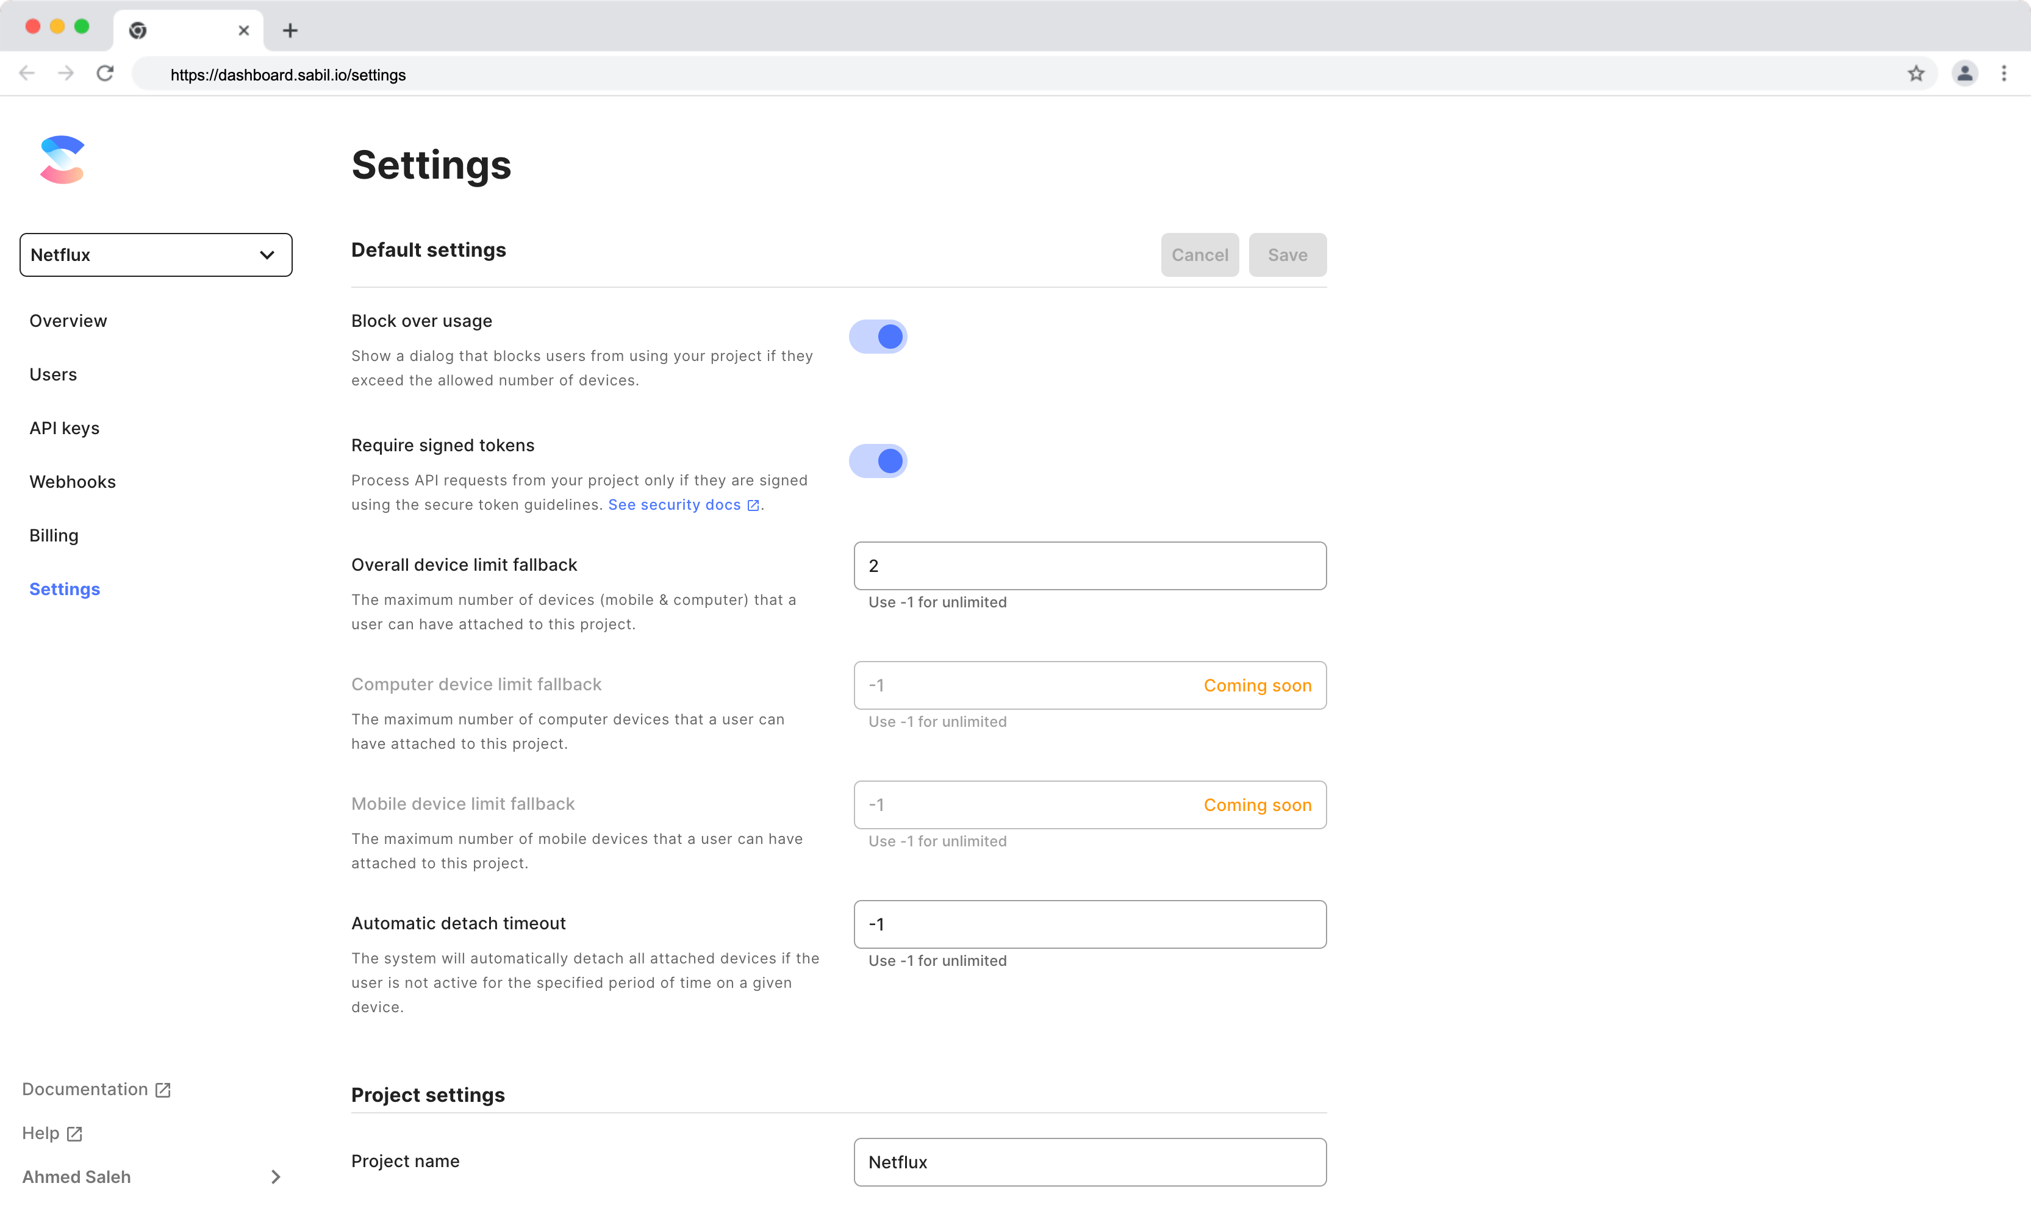Click the Billing navigation icon
Image resolution: width=2031 pixels, height=1211 pixels.
[x=53, y=535]
